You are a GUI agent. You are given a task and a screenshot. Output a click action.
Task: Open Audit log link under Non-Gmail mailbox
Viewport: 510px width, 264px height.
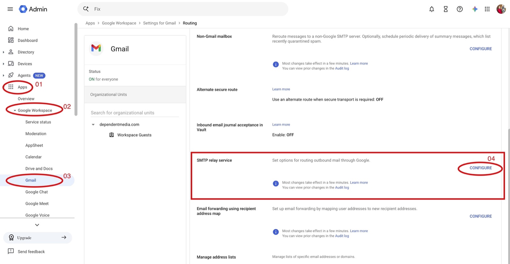coord(342,68)
